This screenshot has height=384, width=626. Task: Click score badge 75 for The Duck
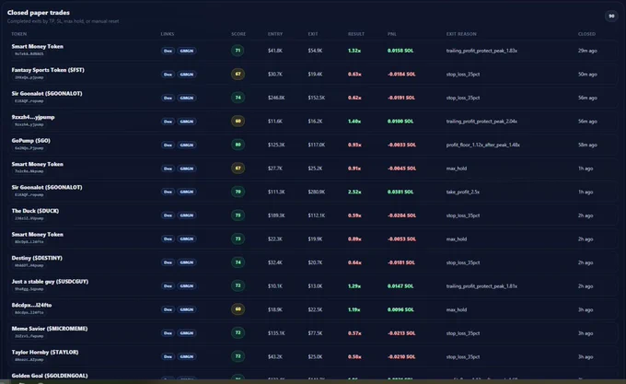238,215
